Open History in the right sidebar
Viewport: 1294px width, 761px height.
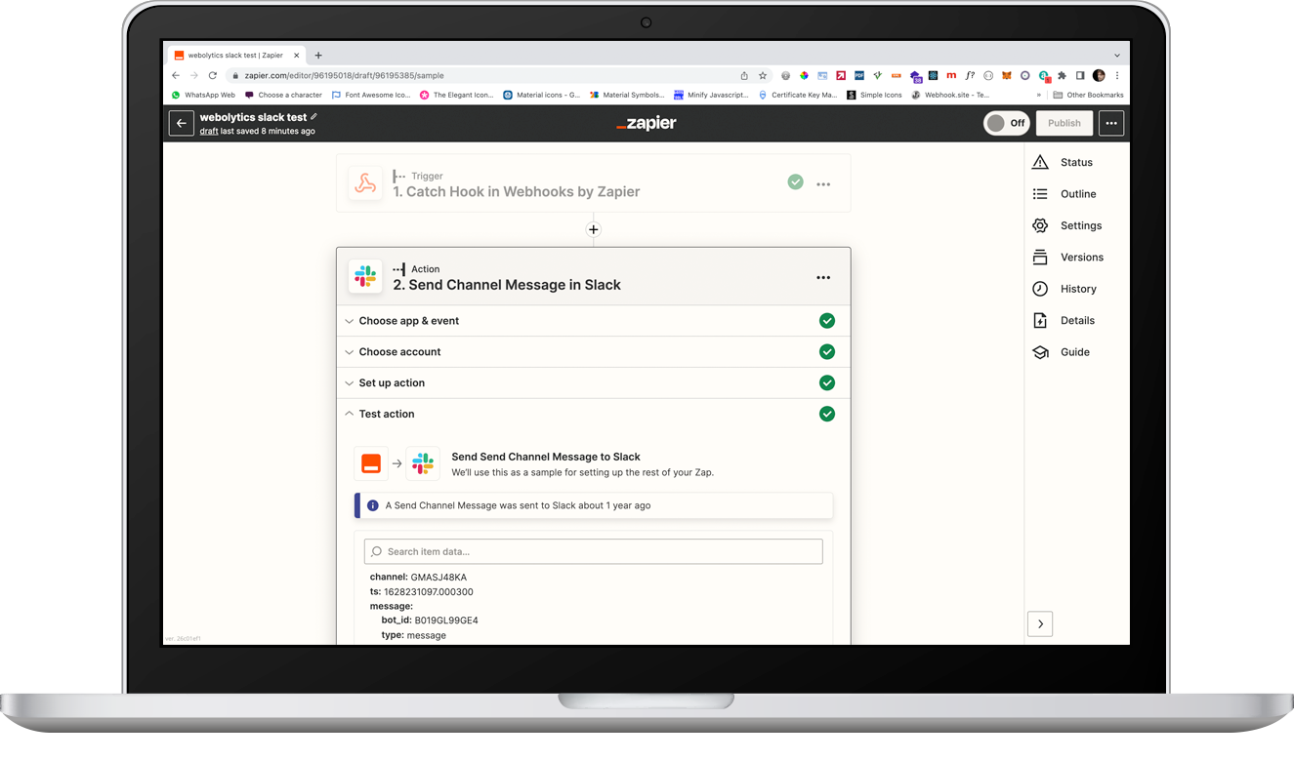[x=1078, y=289]
